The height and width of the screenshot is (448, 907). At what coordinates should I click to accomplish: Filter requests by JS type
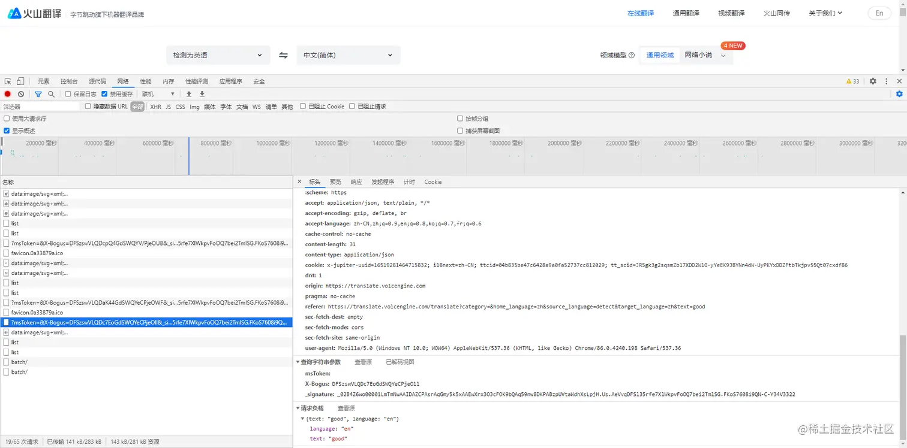169,107
